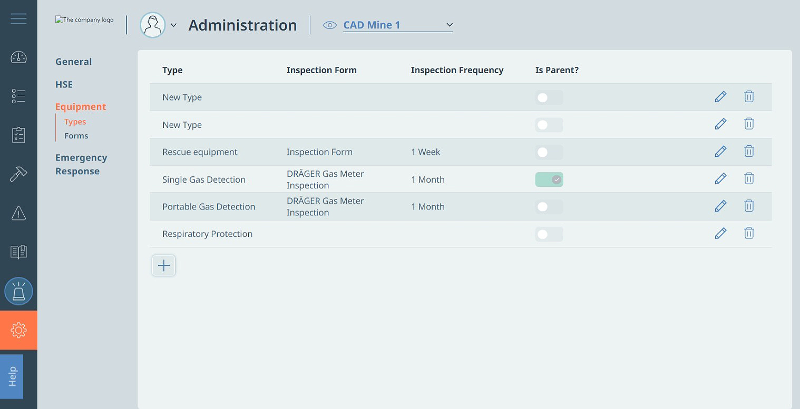Viewport: 800px width, 409px height.
Task: Select the Single Gas Detection type name
Action: point(204,179)
